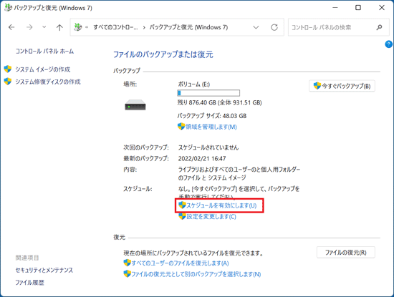Screen dimensions: 394x297
Task: Click the hard drive icon
Action: [135, 105]
